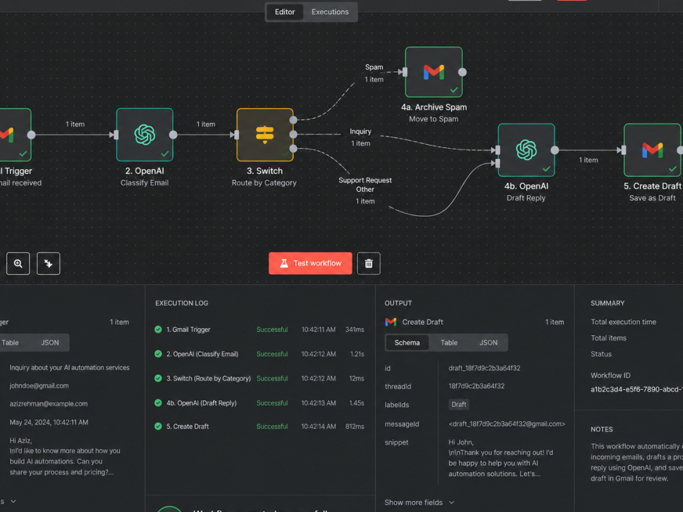Viewport: 683px width, 512px height.
Task: Open the 4a. Archive Spam Gmail node
Action: pyautogui.click(x=434, y=72)
